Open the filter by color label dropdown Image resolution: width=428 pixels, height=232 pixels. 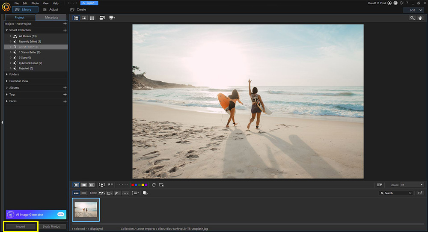[x=110, y=193]
